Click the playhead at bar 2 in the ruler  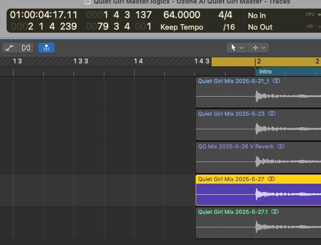coord(255,62)
